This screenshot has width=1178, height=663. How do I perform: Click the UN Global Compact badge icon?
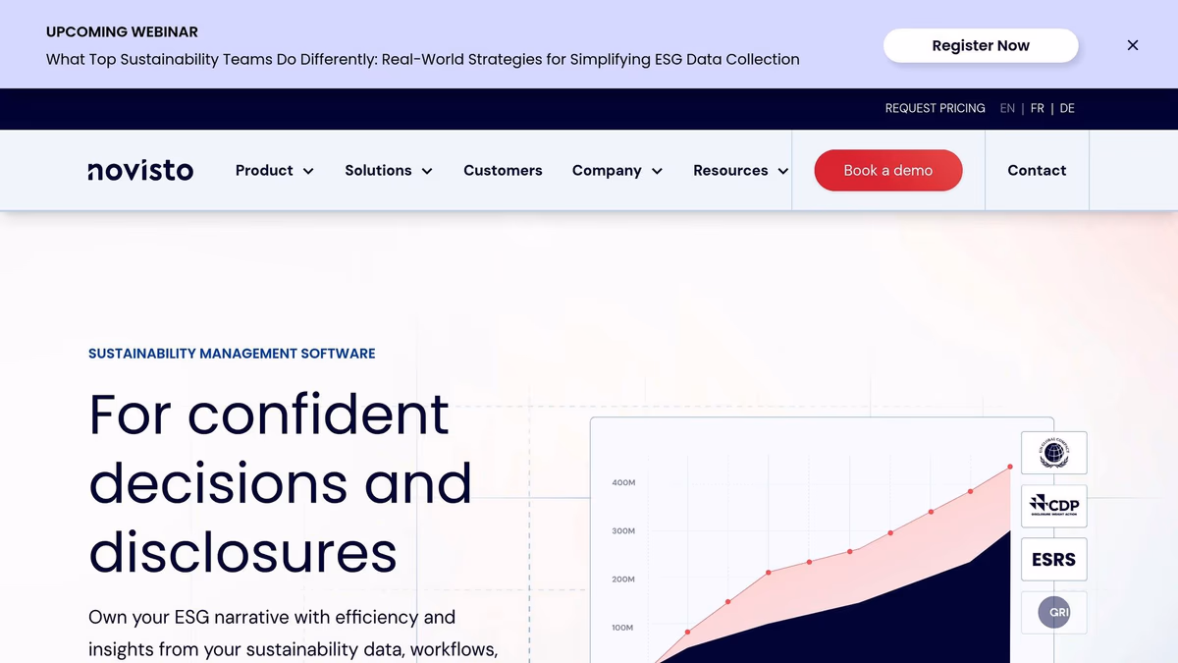pyautogui.click(x=1053, y=453)
